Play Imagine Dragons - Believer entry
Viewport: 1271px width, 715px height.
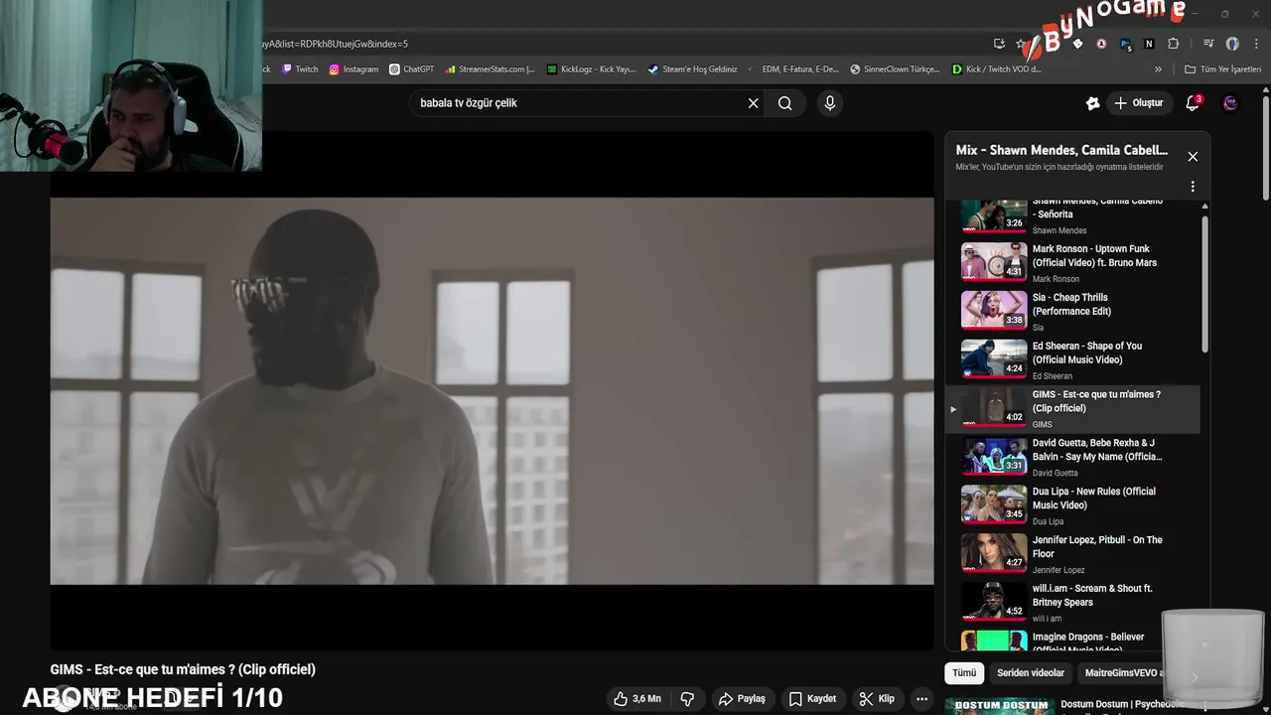[x=1072, y=641]
